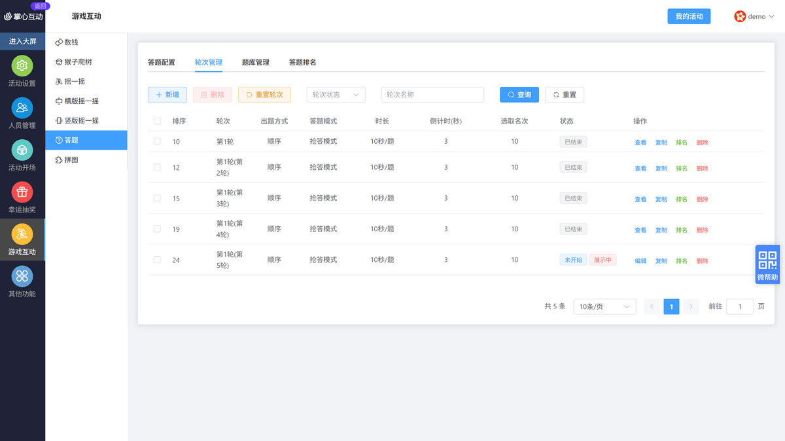
Task: Select 拼图 game in submenu
Action: tap(86, 159)
